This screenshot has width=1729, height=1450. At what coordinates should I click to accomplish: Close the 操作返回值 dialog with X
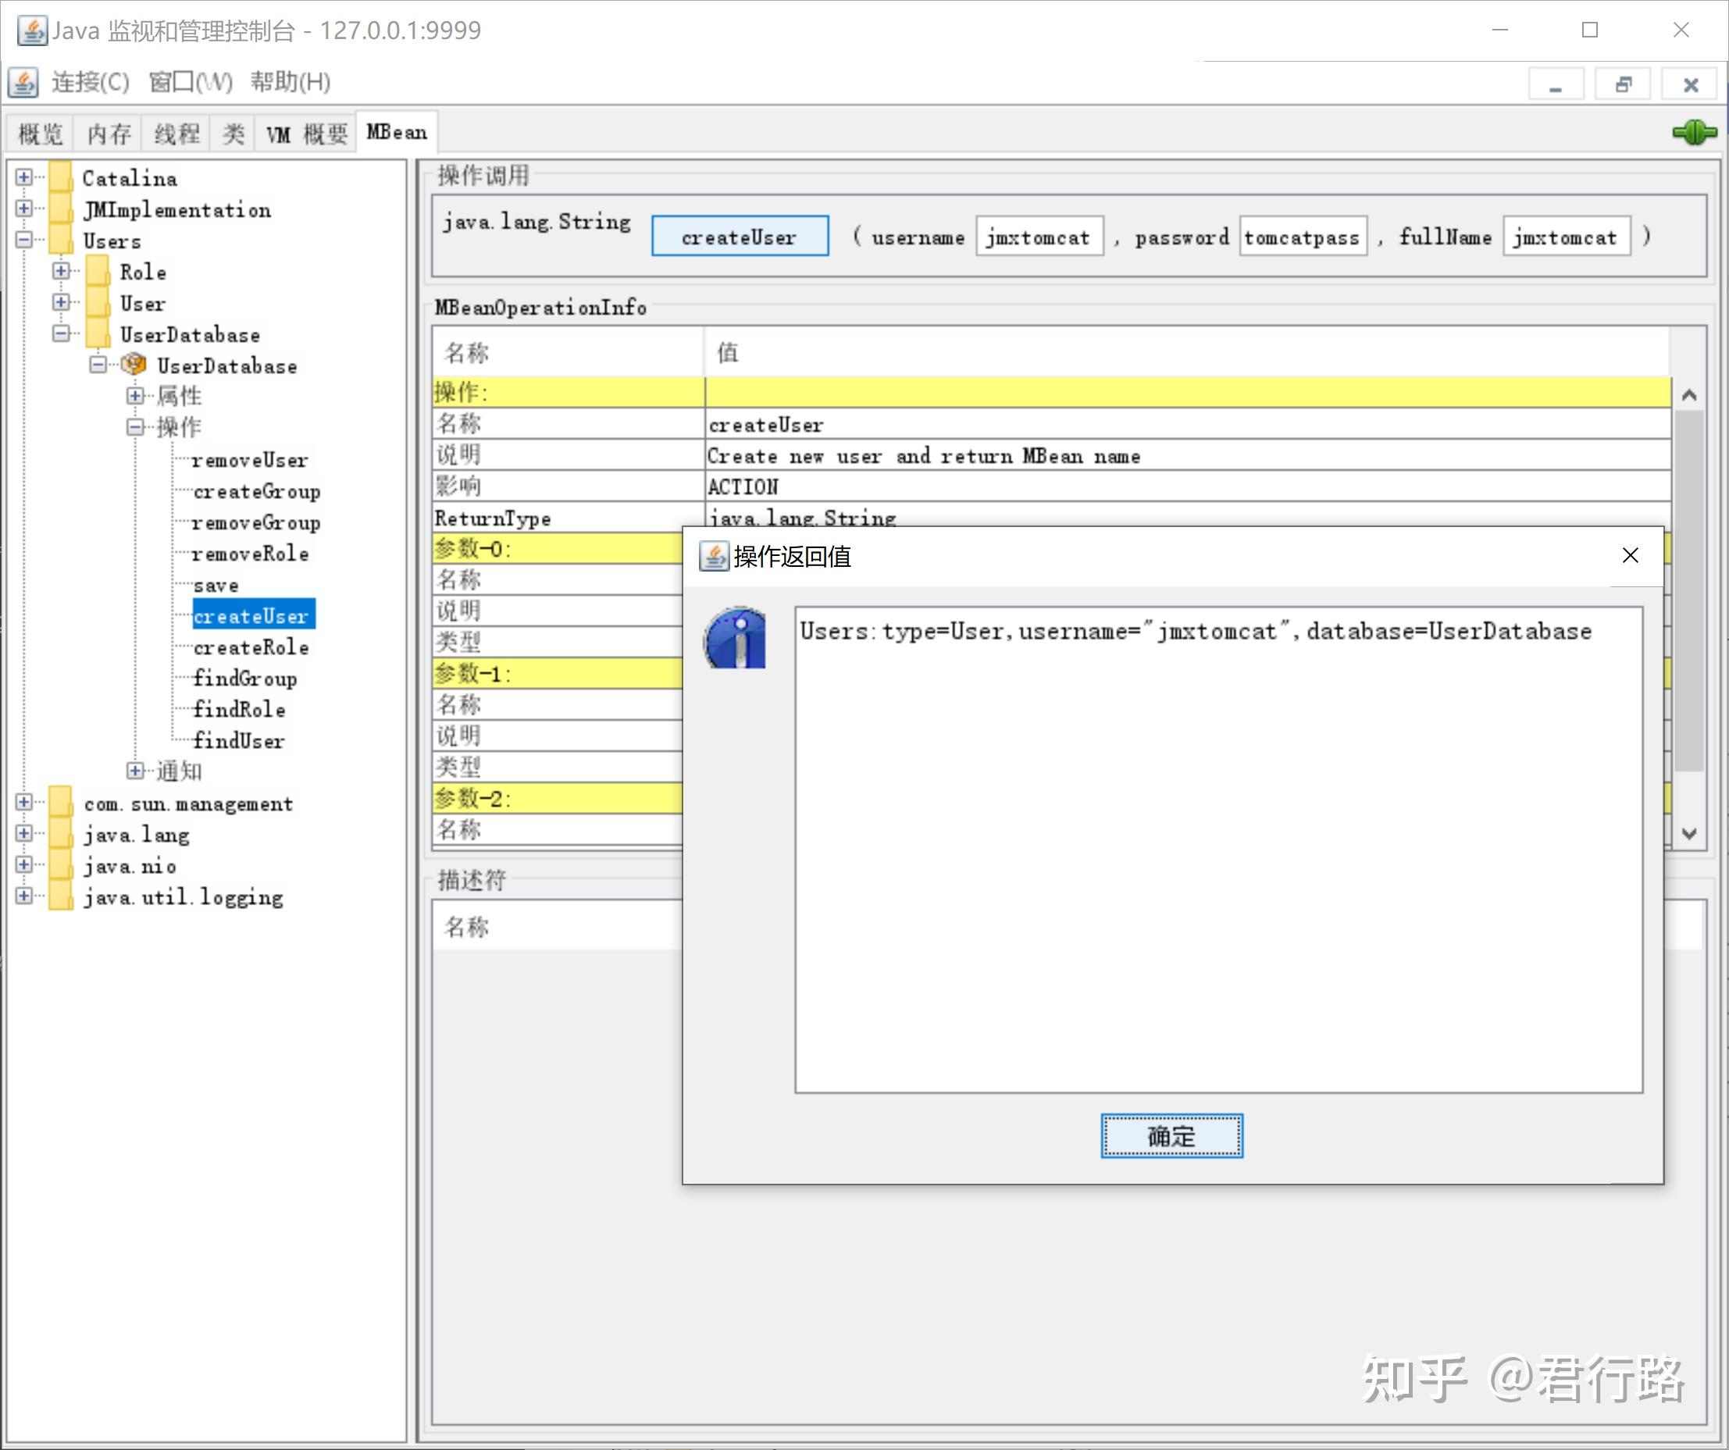click(x=1630, y=556)
